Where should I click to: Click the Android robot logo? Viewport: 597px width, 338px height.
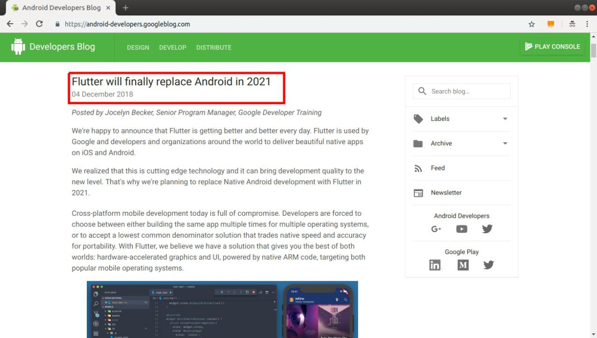point(18,47)
